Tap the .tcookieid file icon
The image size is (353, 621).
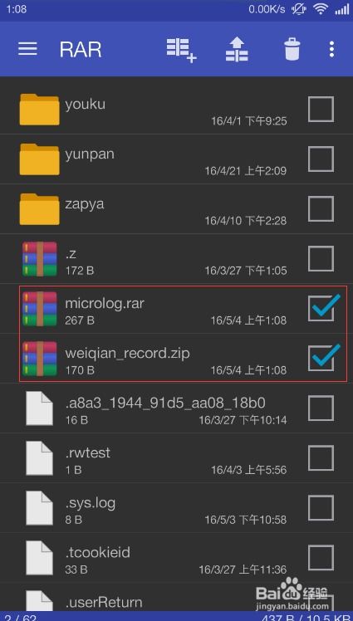pyautogui.click(x=39, y=558)
